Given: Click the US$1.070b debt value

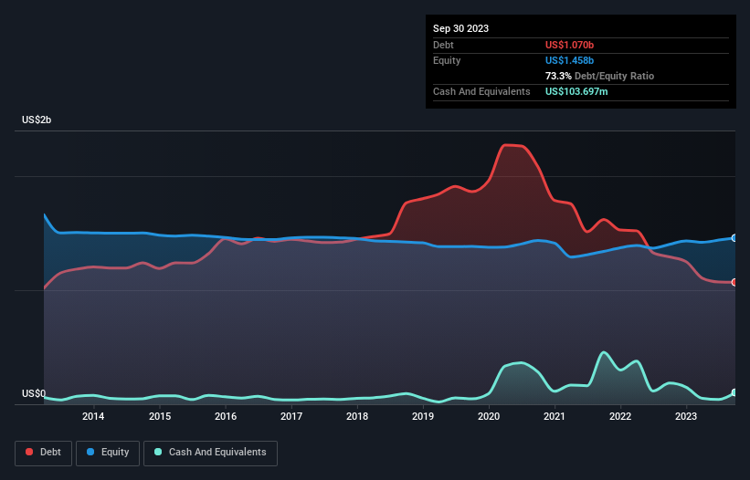Looking at the screenshot, I should click(x=569, y=45).
